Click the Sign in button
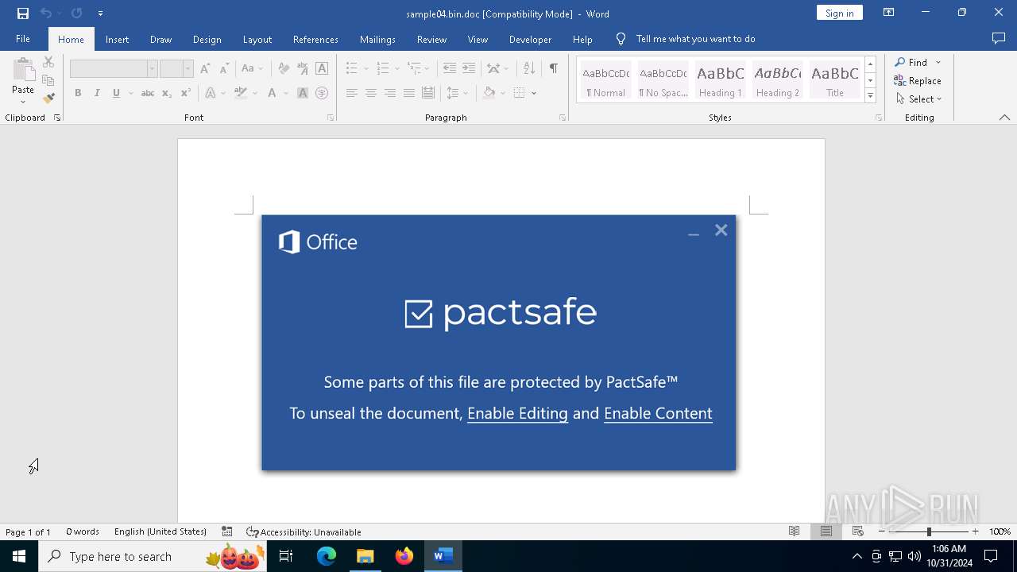This screenshot has width=1017, height=572. click(x=839, y=13)
